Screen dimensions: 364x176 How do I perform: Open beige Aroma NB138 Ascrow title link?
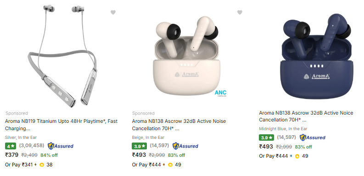(x=179, y=125)
